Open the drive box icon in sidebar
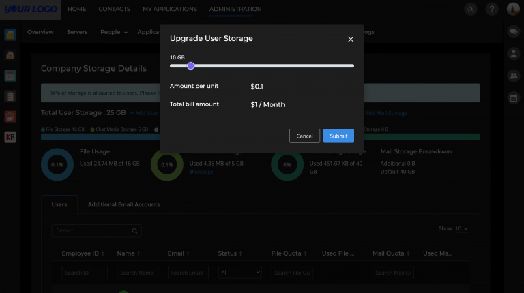This screenshot has height=293, width=524. coord(10,55)
